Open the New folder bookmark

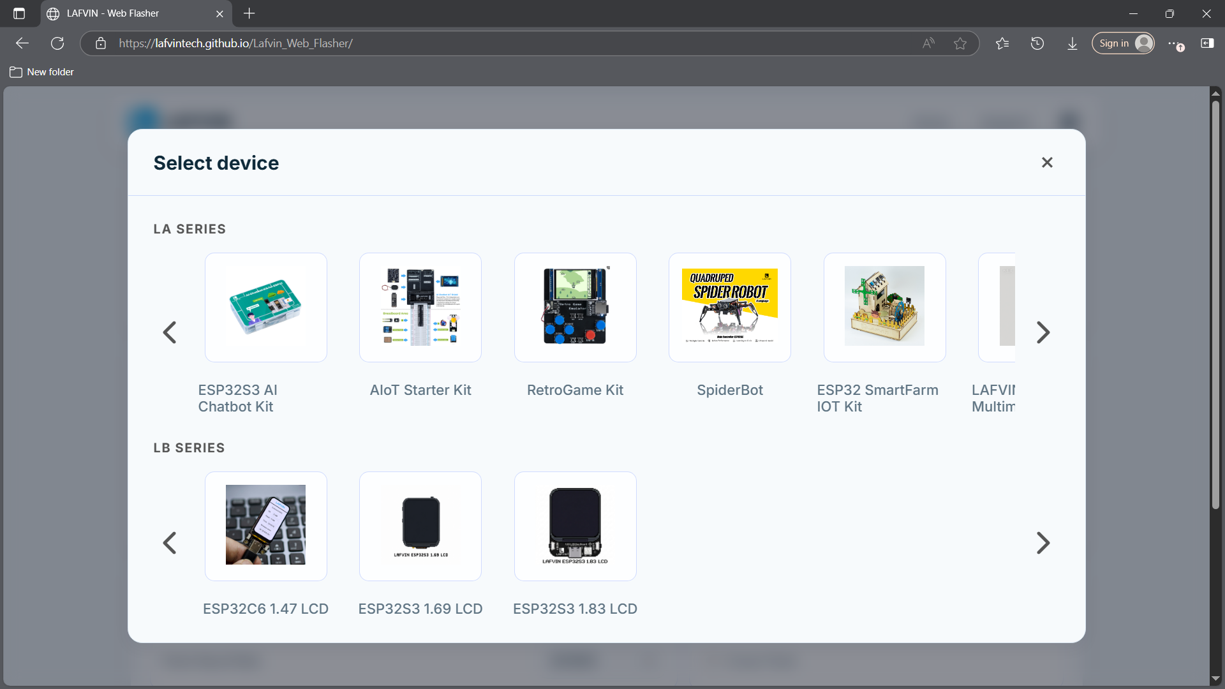coord(42,72)
